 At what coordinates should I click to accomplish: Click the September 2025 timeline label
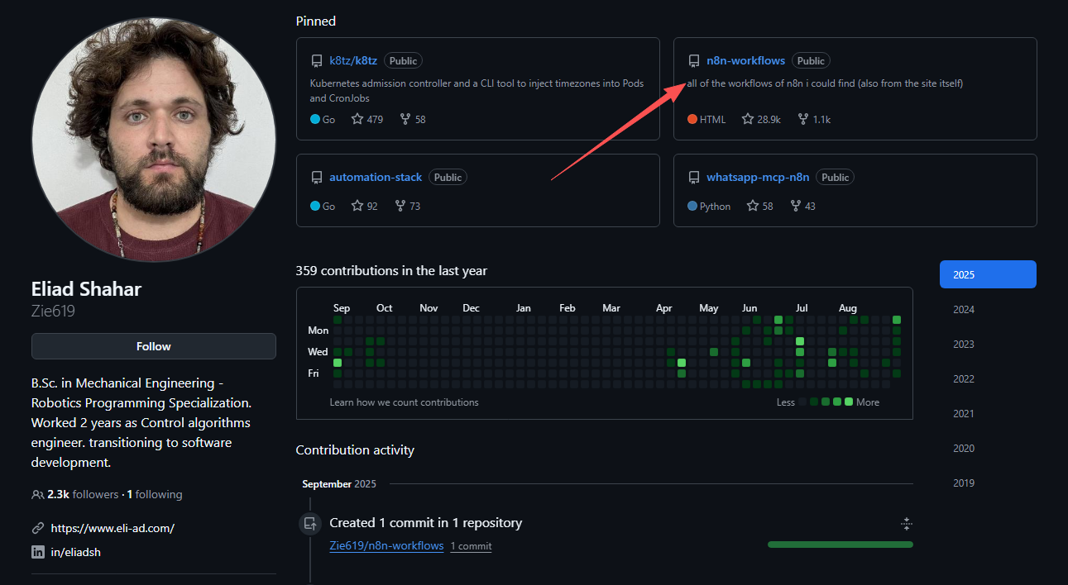pyautogui.click(x=339, y=484)
